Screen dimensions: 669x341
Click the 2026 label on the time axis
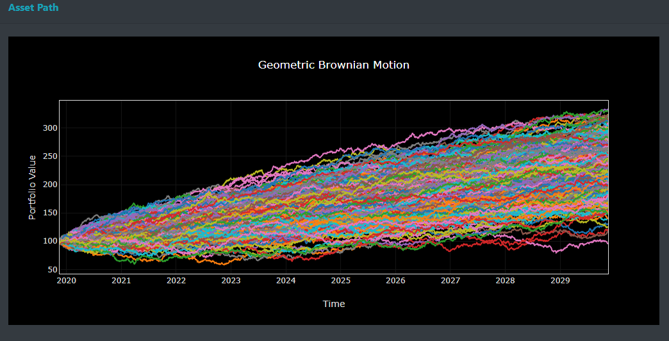[x=395, y=281]
